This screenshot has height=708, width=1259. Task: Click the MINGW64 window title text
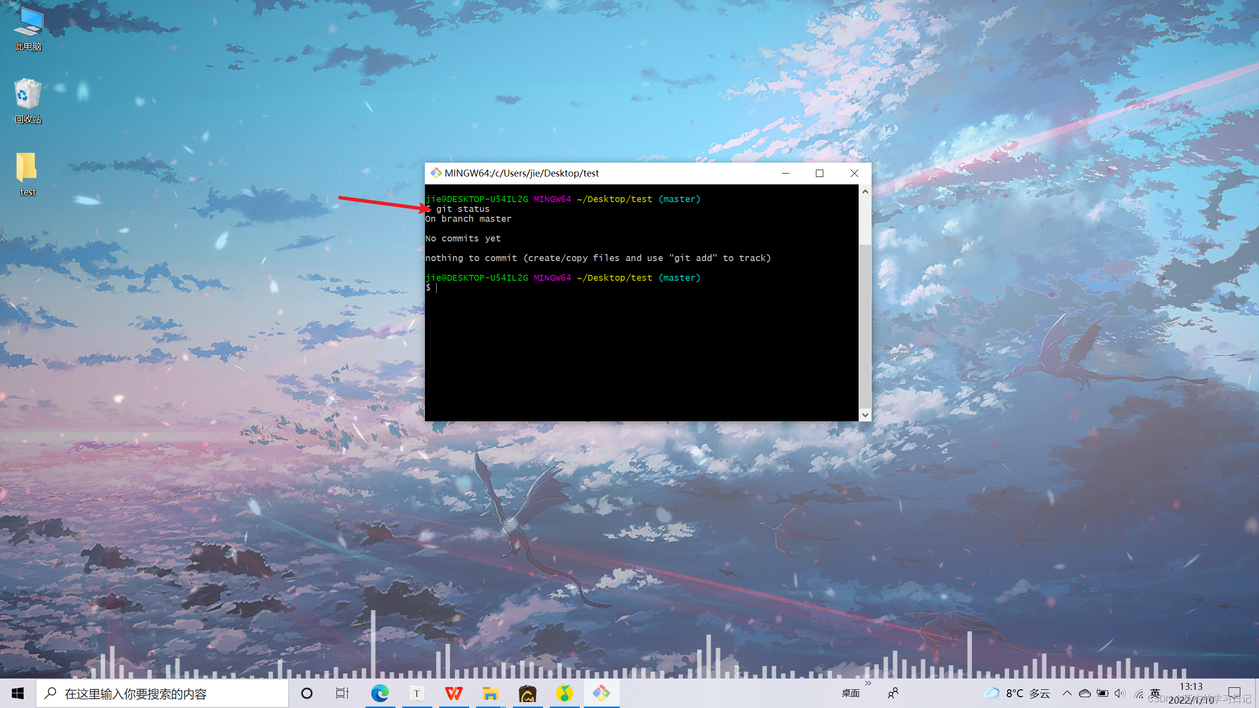click(522, 173)
